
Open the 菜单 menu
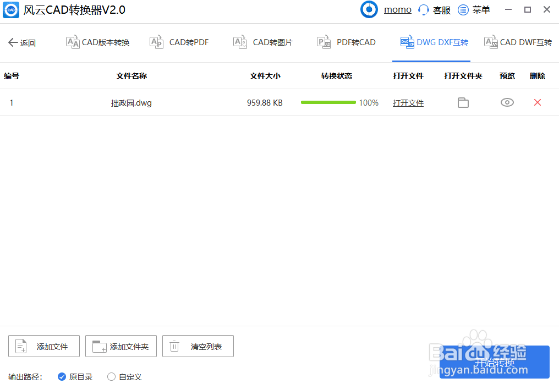pos(474,9)
